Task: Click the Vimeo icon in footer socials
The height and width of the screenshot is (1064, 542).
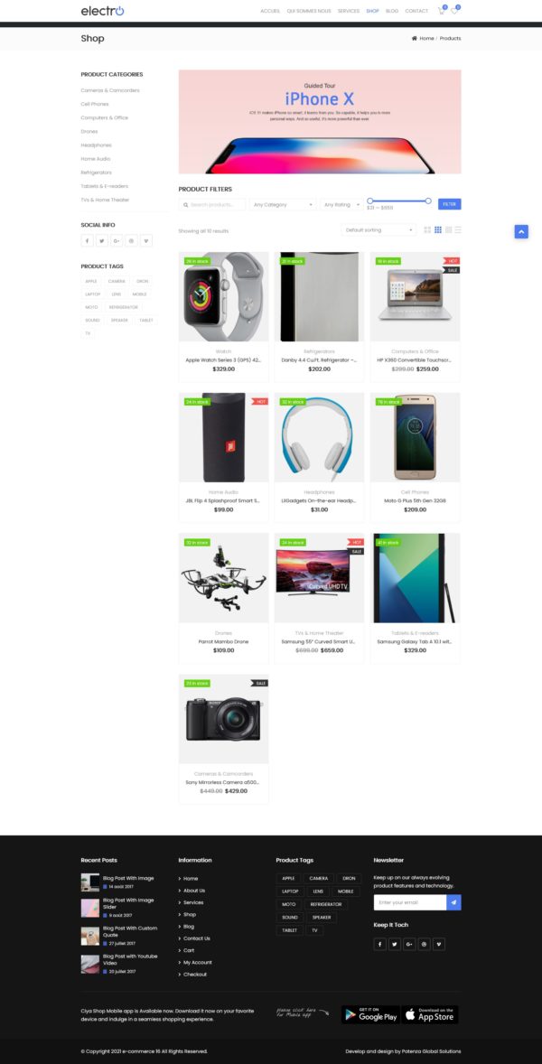Action: point(439,944)
